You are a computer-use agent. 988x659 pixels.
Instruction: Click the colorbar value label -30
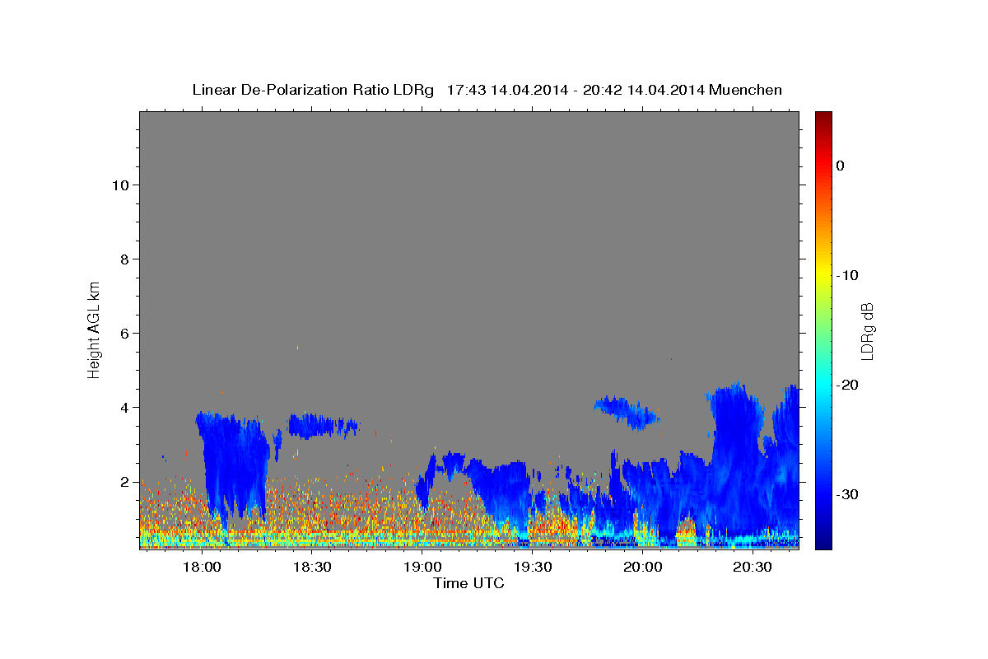(x=846, y=494)
